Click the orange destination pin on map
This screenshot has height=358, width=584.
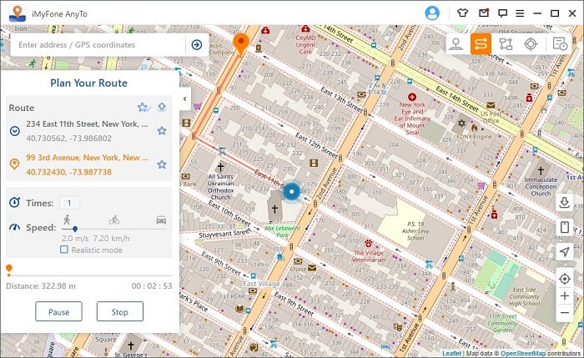click(x=241, y=43)
